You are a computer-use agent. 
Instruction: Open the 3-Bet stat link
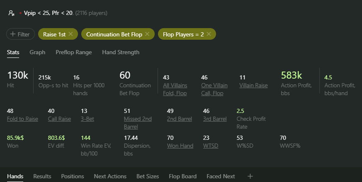pos(87,119)
